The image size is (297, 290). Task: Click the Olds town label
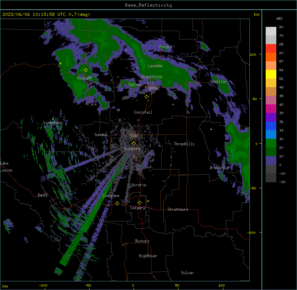134,136
